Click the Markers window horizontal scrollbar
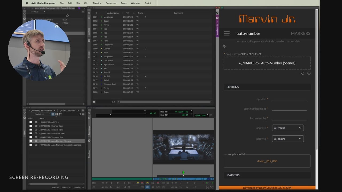 (x=164, y=102)
